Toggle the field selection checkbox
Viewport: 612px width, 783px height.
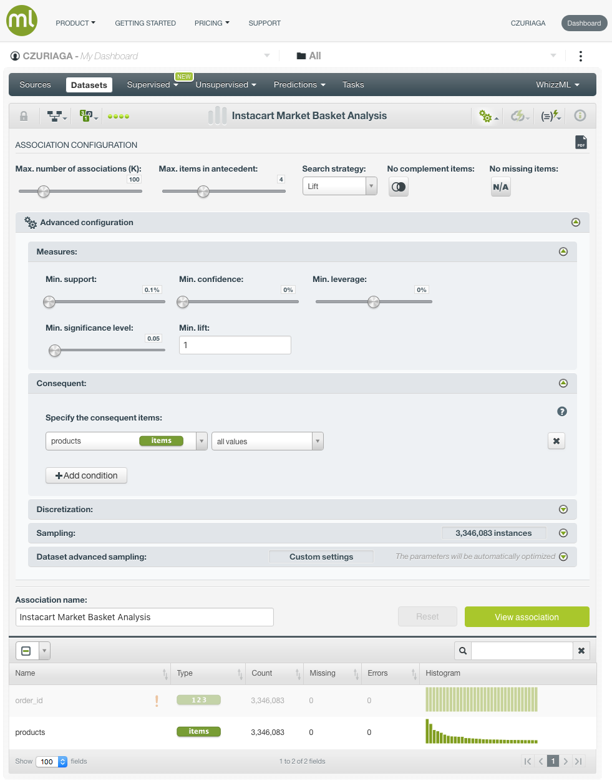coord(26,651)
